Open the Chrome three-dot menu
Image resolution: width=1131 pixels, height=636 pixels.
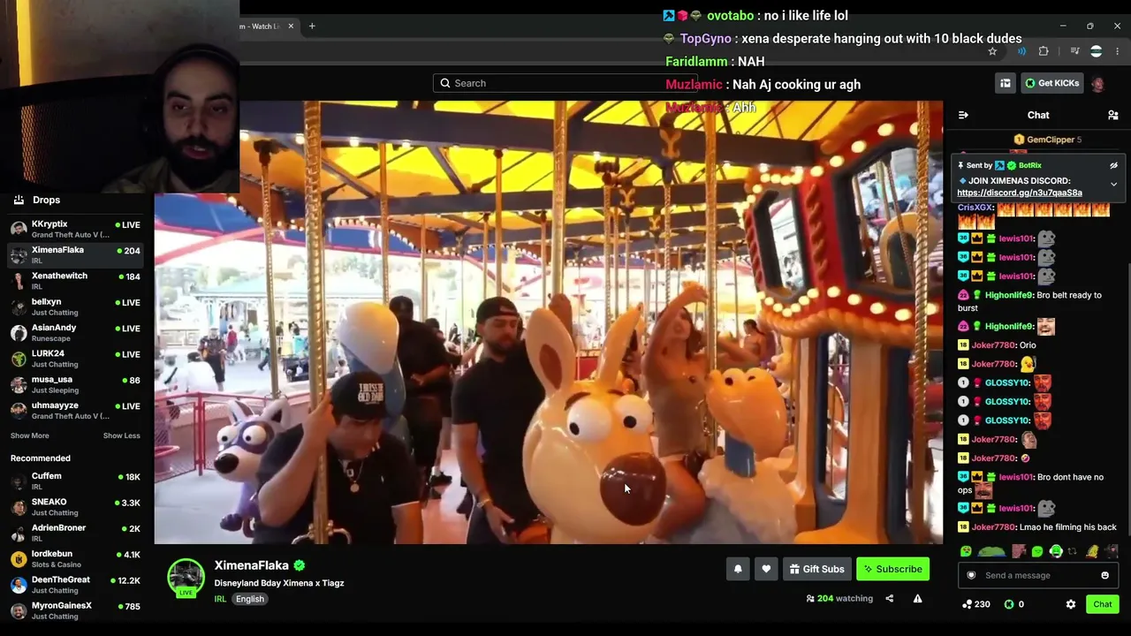tap(1117, 51)
